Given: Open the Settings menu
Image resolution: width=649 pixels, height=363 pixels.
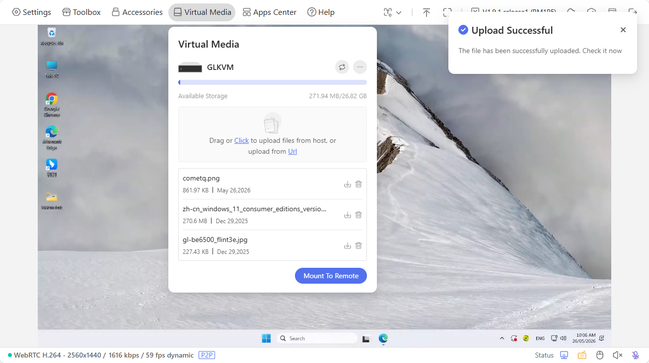Looking at the screenshot, I should (x=31, y=12).
